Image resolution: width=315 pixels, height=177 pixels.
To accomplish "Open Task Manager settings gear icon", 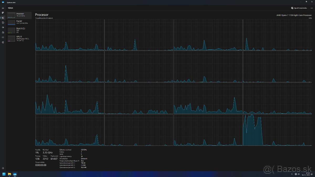I will click(3, 168).
